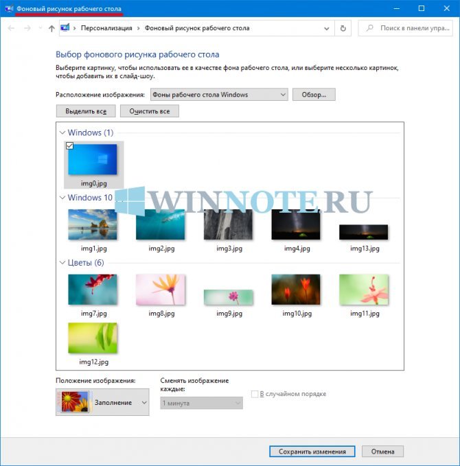Click the Обзор... button
Image resolution: width=460 pixels, height=466 pixels.
[x=314, y=95]
